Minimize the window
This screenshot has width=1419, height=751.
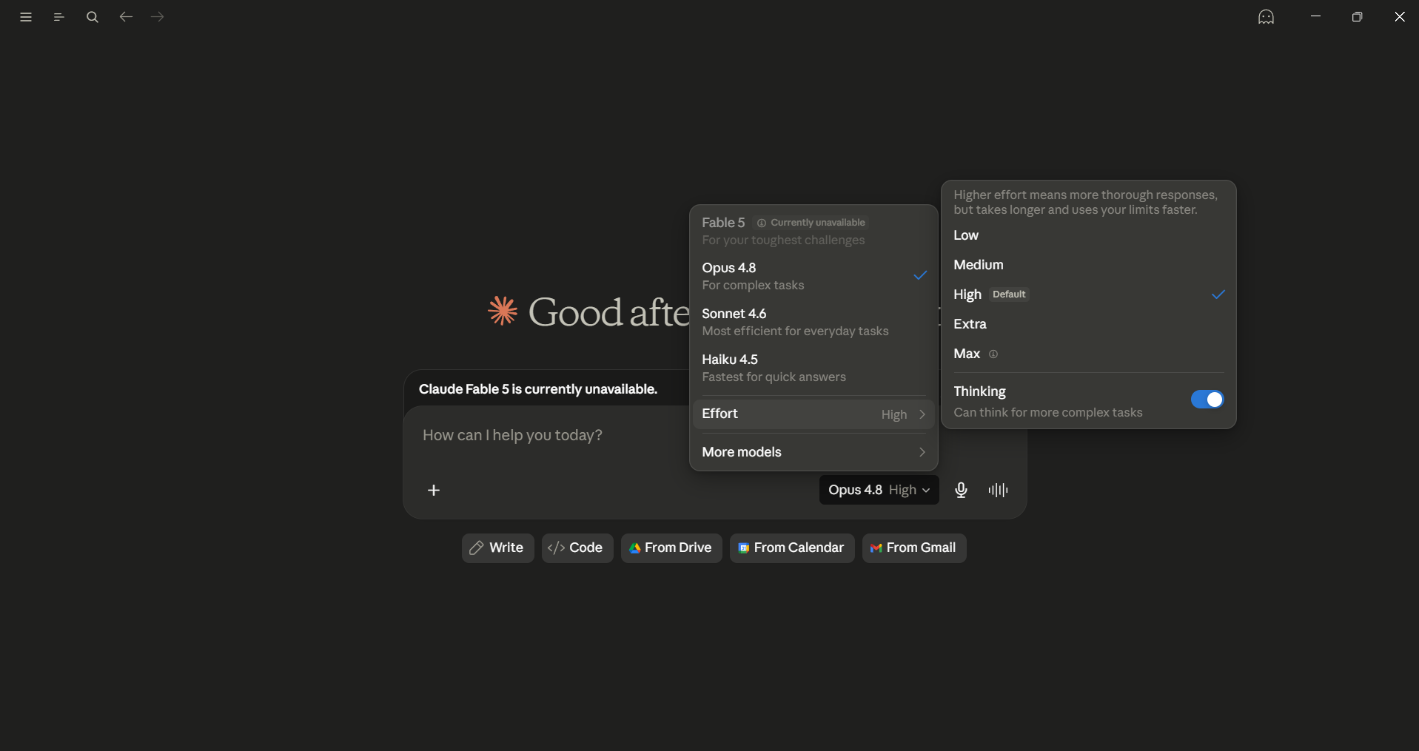click(1315, 16)
